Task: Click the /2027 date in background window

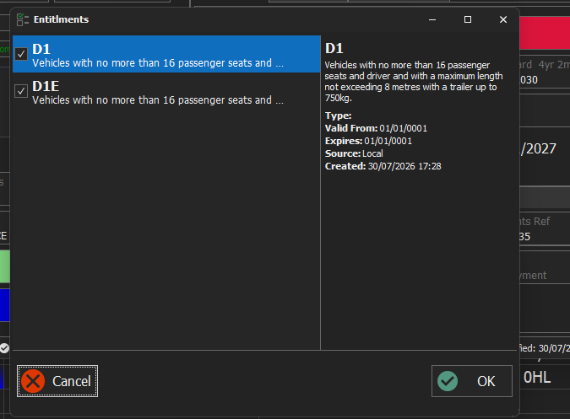Action: pos(538,148)
